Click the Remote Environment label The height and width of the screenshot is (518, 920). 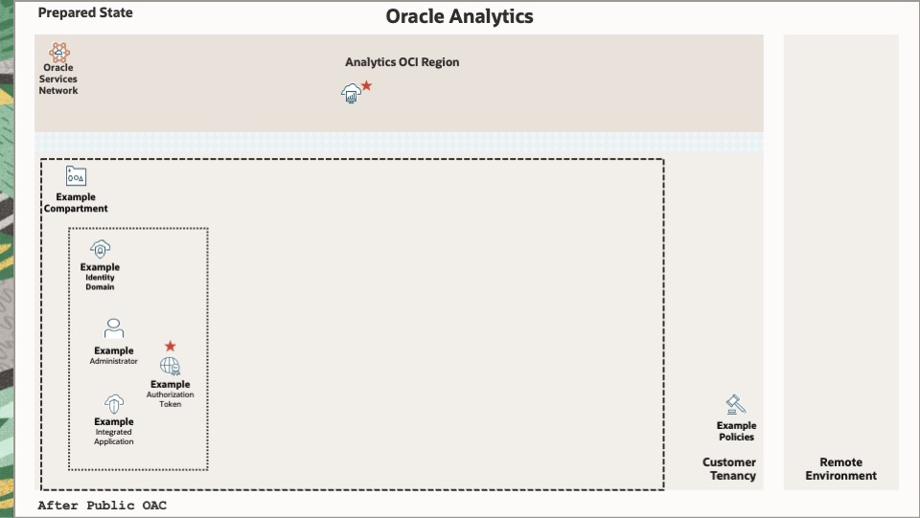840,469
